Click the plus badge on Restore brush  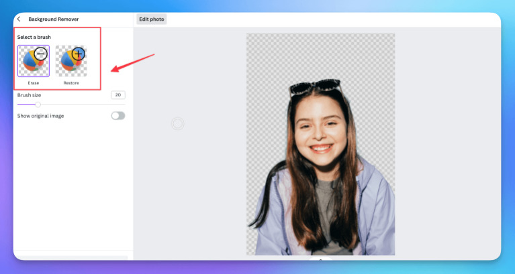tap(79, 53)
